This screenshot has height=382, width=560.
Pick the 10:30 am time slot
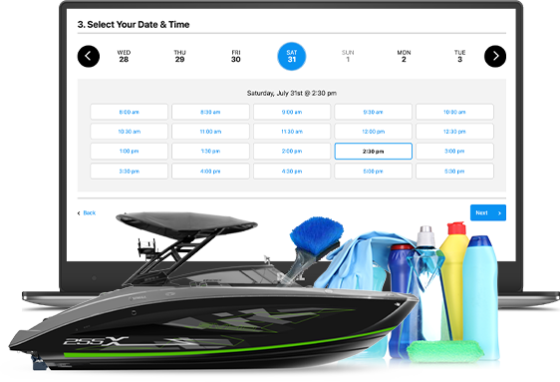point(129,132)
